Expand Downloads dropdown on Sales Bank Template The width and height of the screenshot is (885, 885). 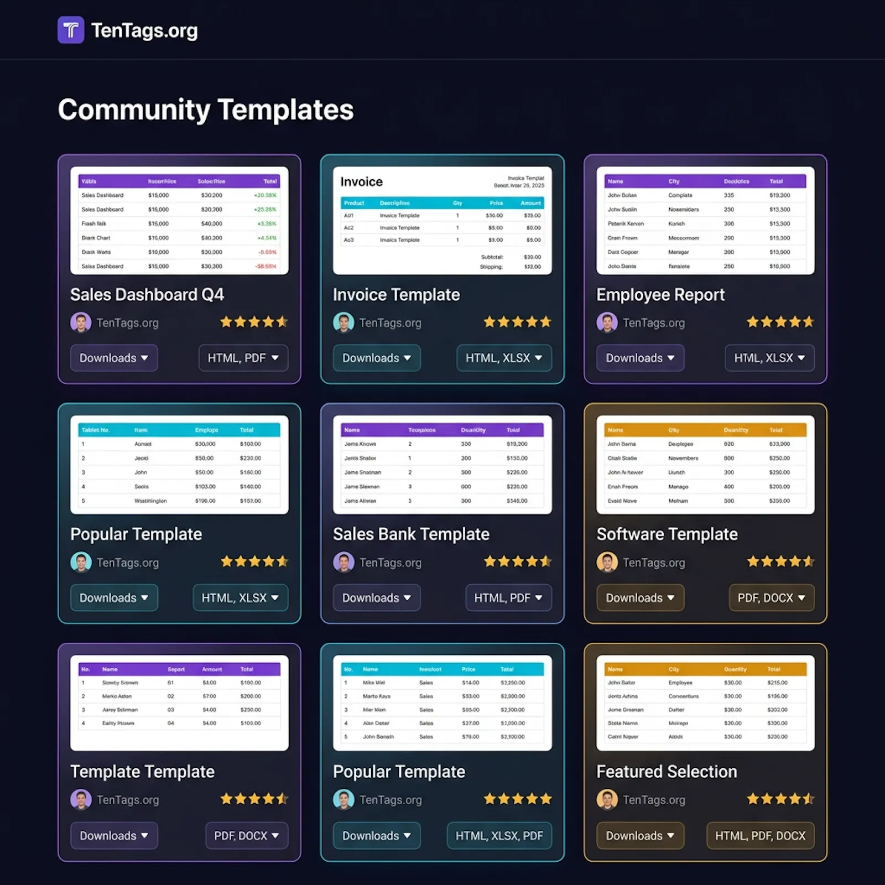377,598
